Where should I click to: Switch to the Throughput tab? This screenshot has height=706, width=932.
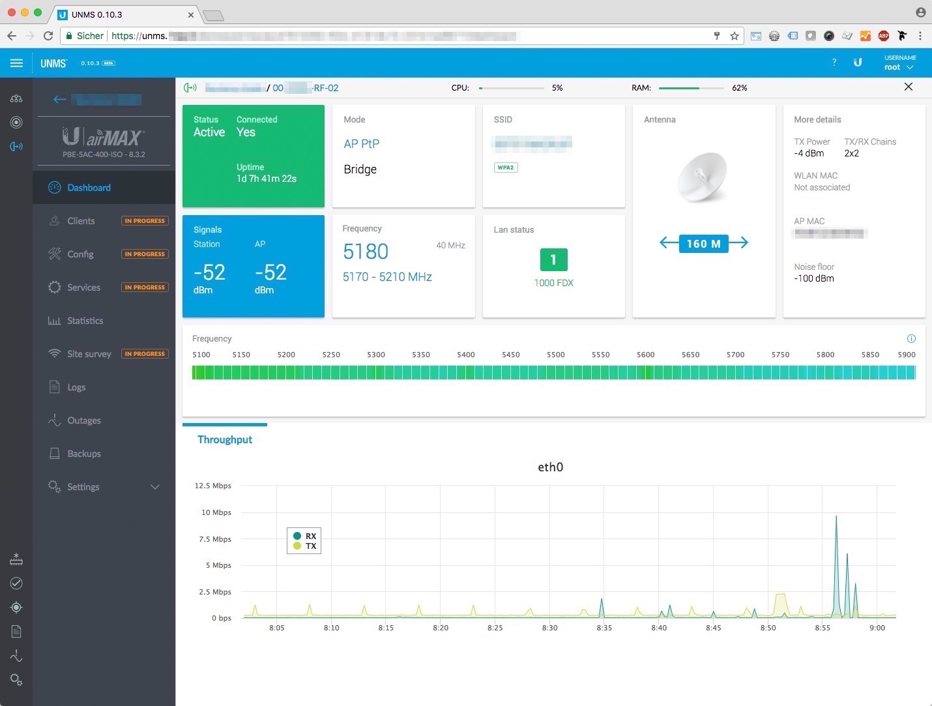click(225, 439)
